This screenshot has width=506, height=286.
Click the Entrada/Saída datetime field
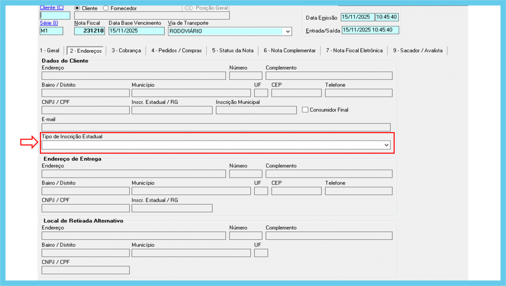(x=370, y=30)
